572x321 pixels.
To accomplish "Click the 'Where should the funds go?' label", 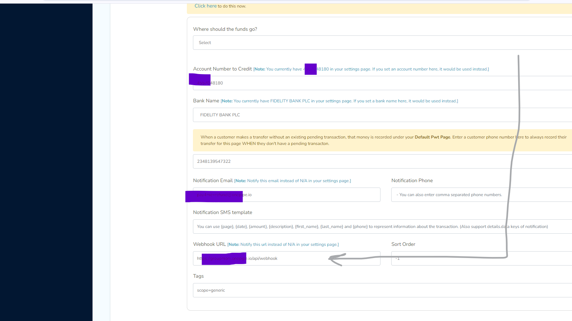I will tap(225, 29).
